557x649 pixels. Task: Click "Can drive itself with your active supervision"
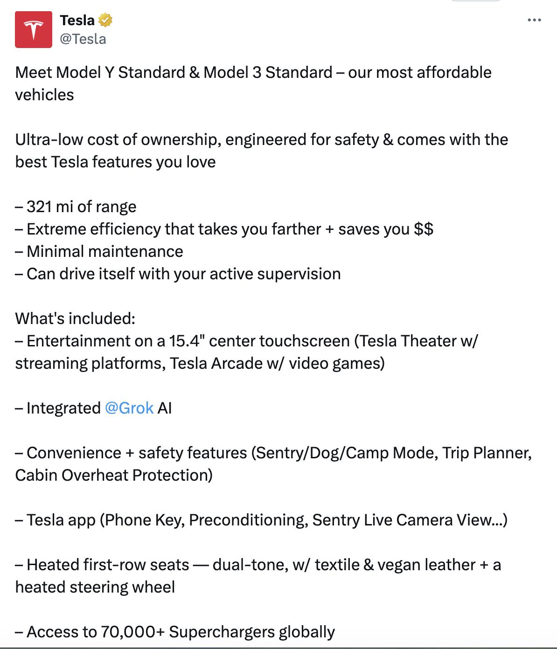pyautogui.click(x=183, y=274)
